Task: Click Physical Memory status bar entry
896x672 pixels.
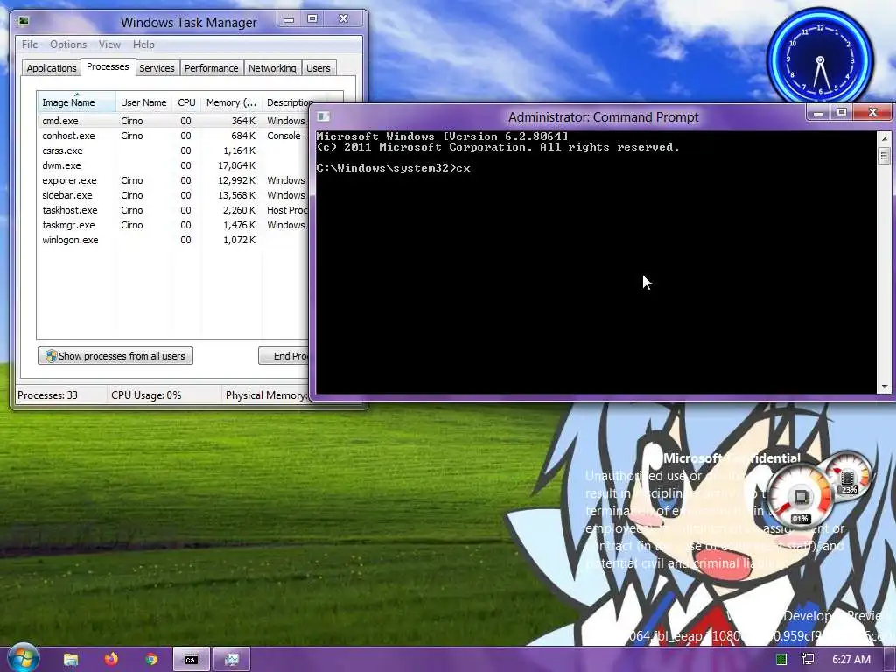Action: pos(266,395)
